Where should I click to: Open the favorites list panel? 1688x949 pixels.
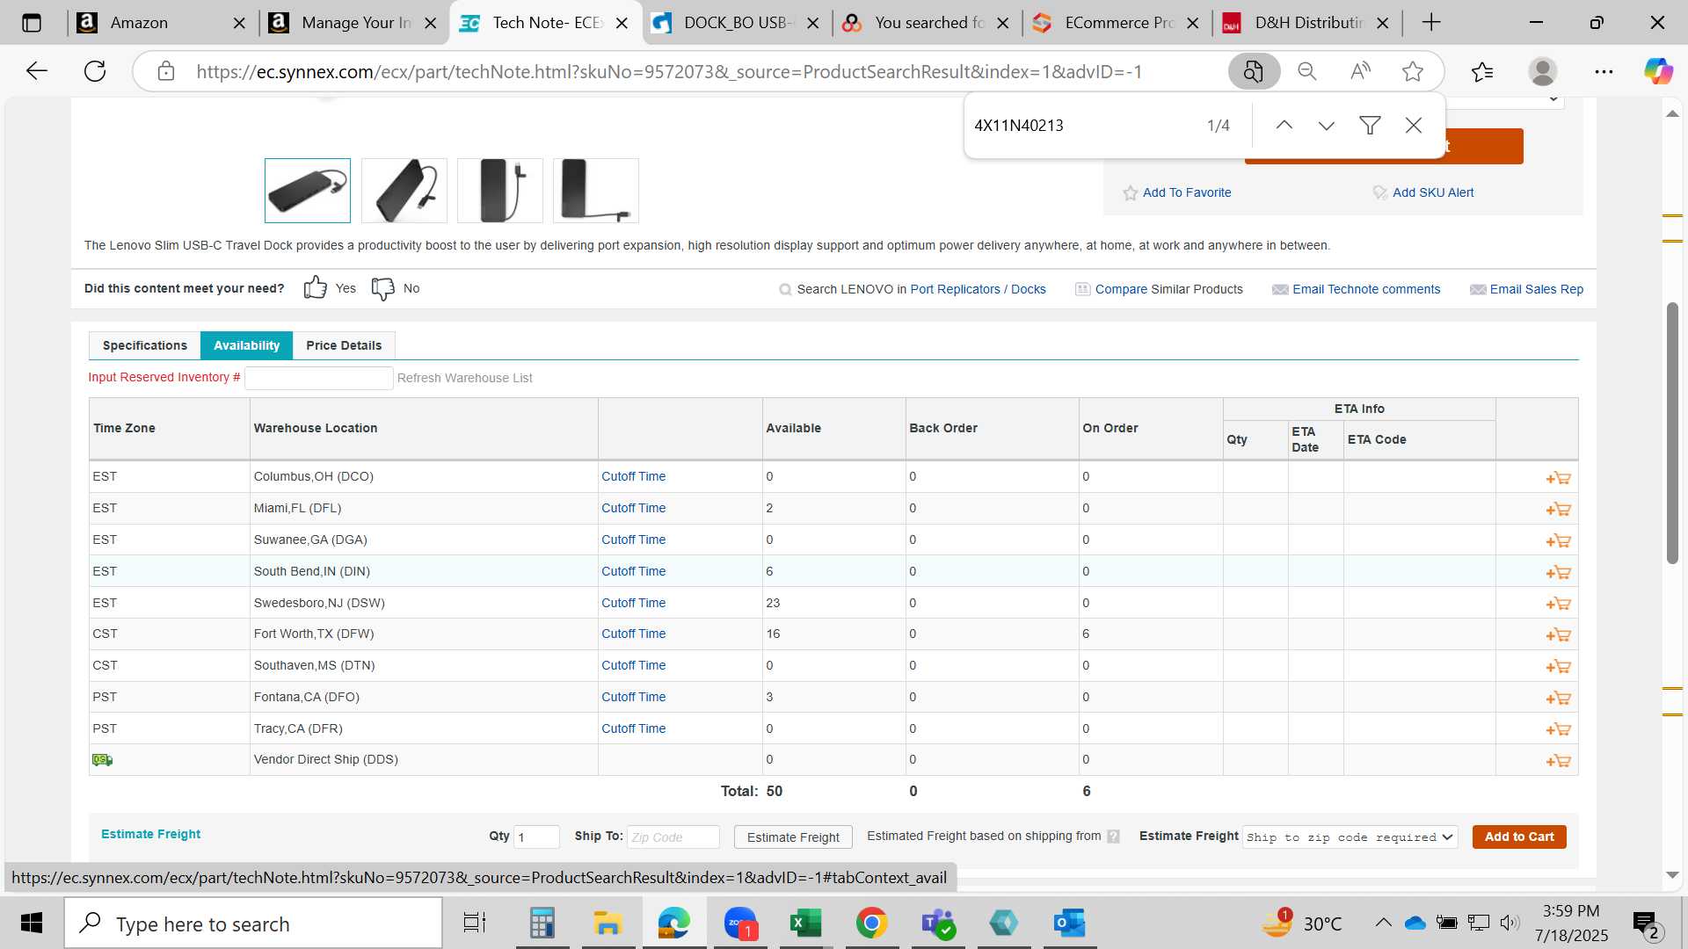tap(1482, 71)
